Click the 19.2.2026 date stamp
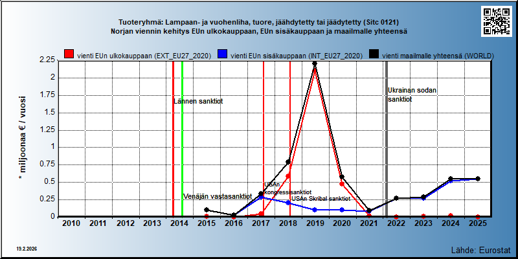Screen dimensions: 518x259 click(26, 249)
